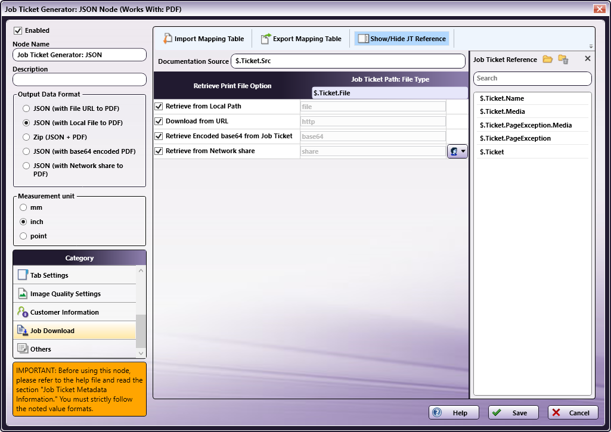Select $.Ticket.Name in reference list
Image resolution: width=611 pixels, height=432 pixels.
point(532,98)
